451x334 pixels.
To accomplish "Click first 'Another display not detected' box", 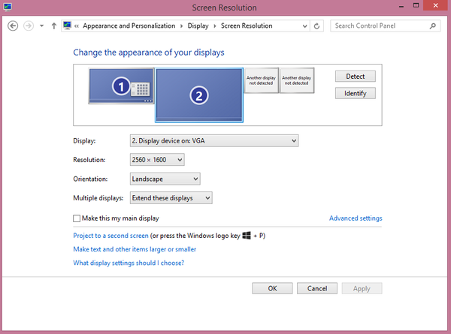I will (262, 81).
